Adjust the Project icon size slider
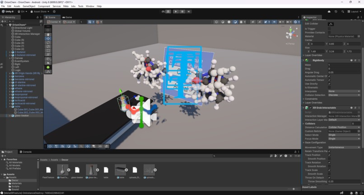This screenshot has width=364, height=195. click(x=294, y=189)
